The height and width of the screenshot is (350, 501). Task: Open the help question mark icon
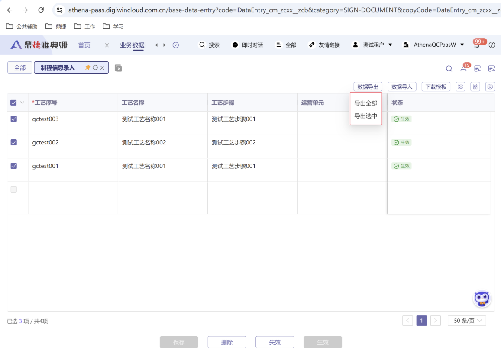(492, 45)
